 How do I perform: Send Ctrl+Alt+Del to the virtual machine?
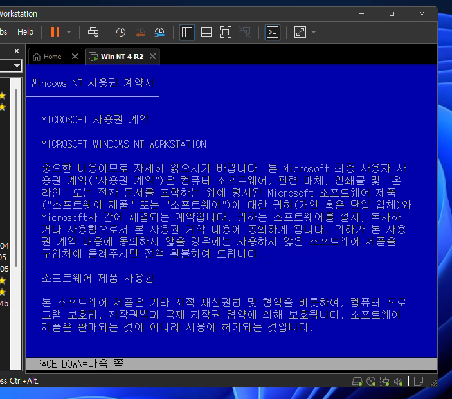[x=93, y=32]
